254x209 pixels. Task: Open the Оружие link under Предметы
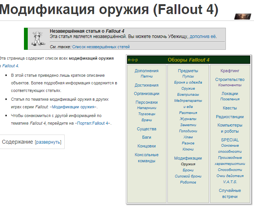point(188,89)
